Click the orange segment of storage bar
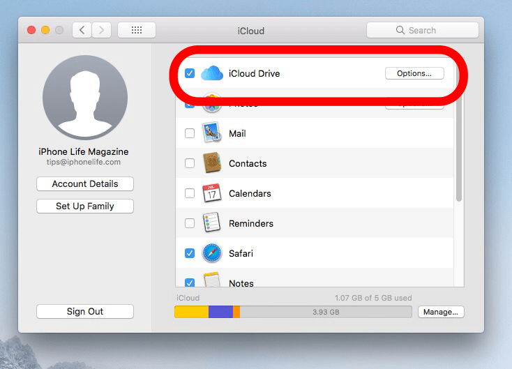512x369 pixels. [x=236, y=312]
